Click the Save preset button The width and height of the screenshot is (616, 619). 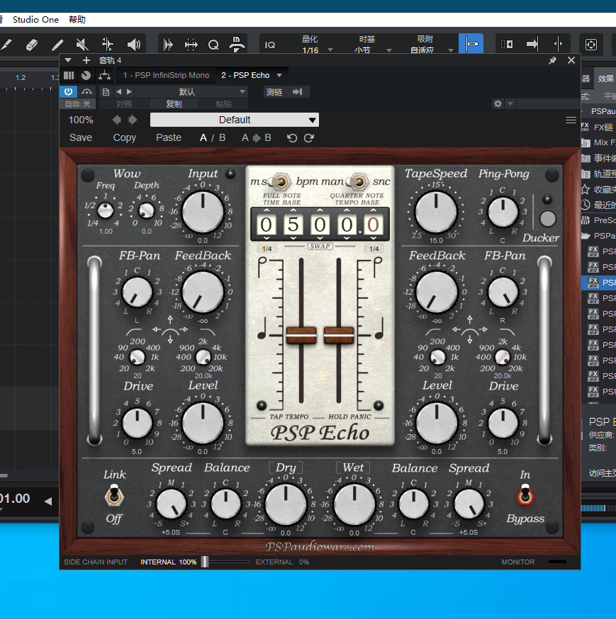[x=81, y=138]
